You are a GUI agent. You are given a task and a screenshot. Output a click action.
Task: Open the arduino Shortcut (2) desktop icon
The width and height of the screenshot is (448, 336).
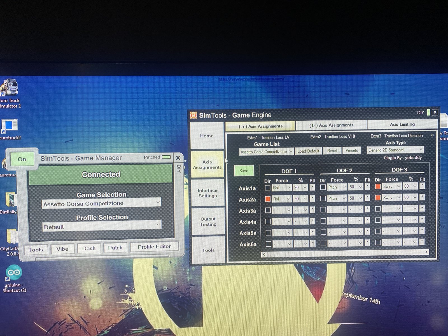14,279
